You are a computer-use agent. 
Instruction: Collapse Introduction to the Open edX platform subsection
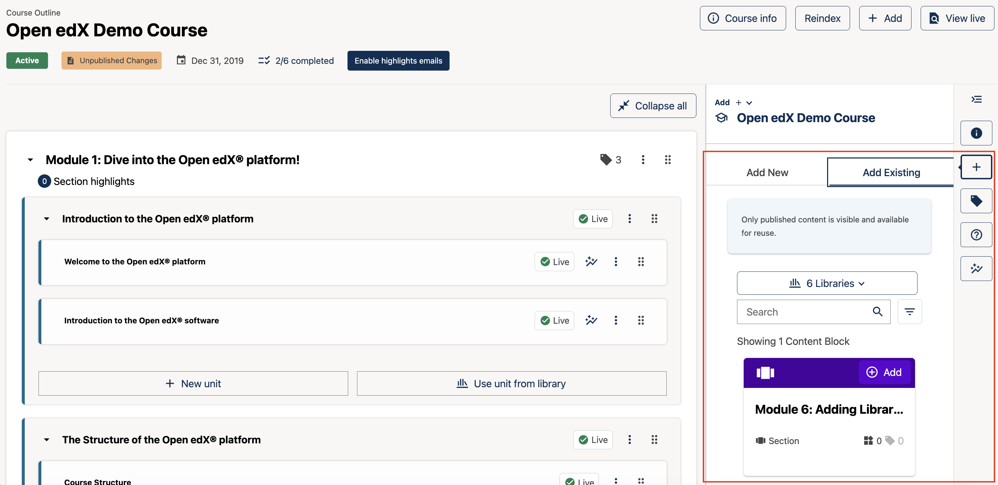(47, 219)
